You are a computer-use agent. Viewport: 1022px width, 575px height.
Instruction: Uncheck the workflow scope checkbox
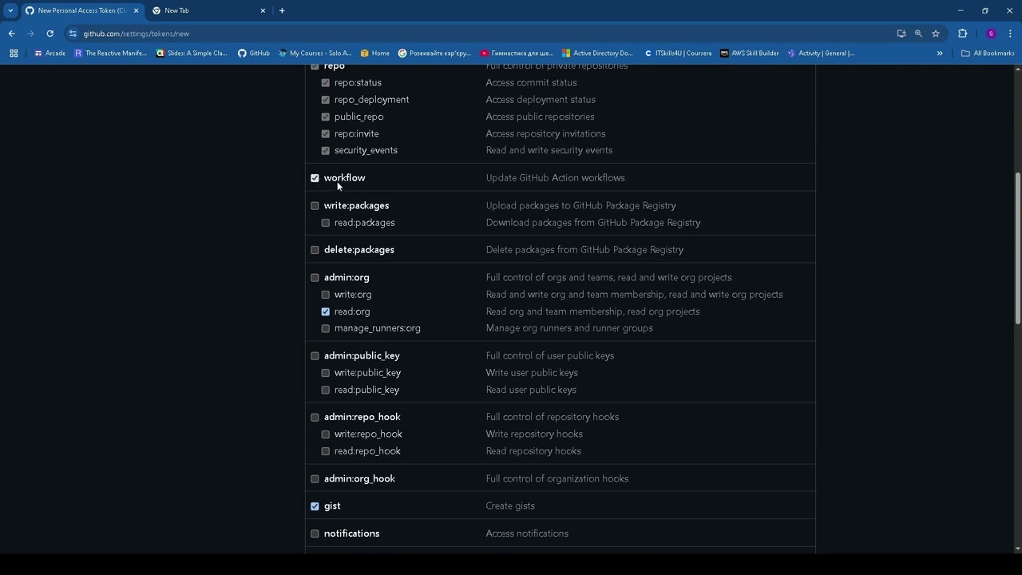click(x=315, y=178)
